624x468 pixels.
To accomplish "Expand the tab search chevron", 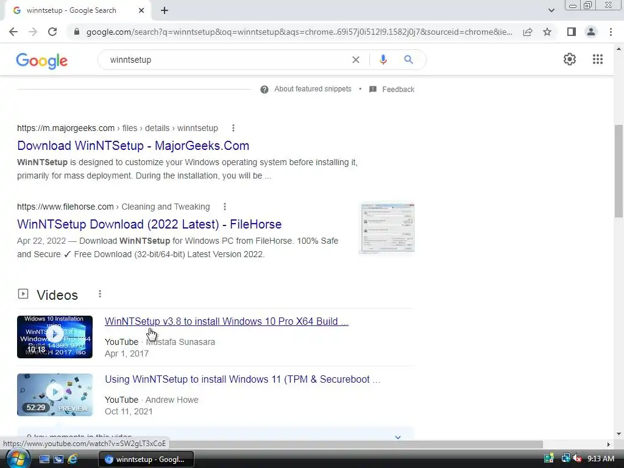I will (551, 10).
